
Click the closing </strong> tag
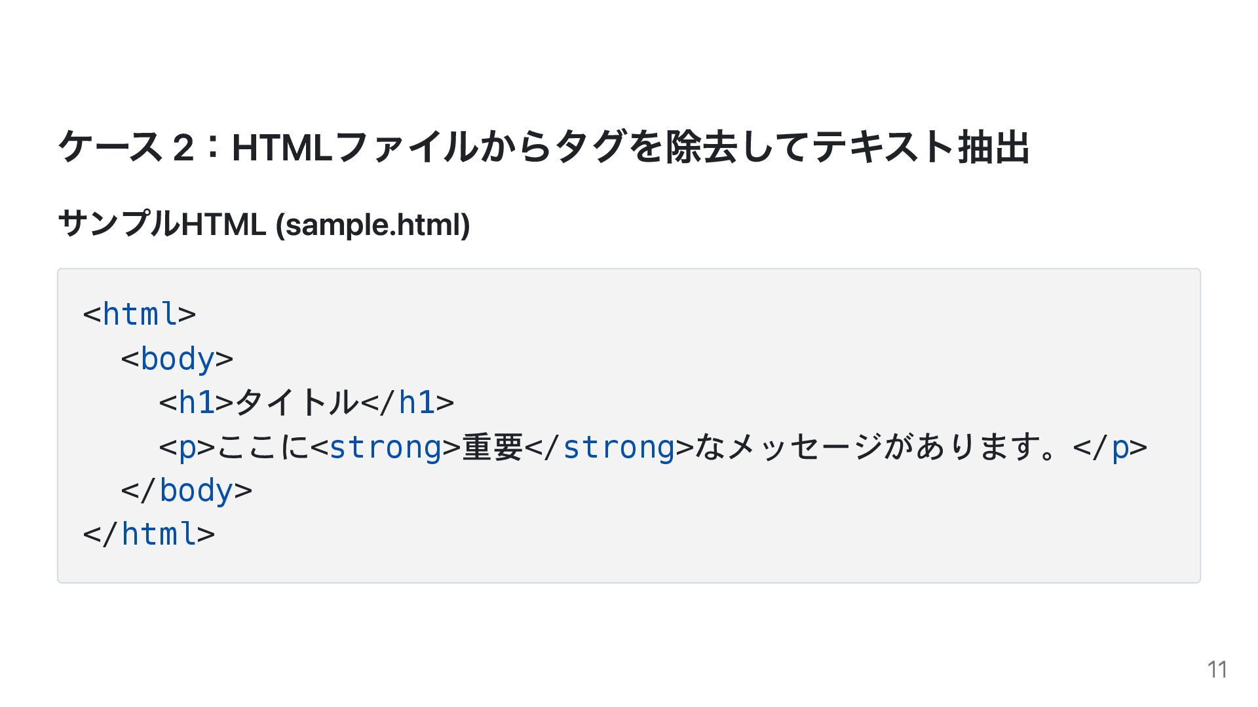coord(609,447)
